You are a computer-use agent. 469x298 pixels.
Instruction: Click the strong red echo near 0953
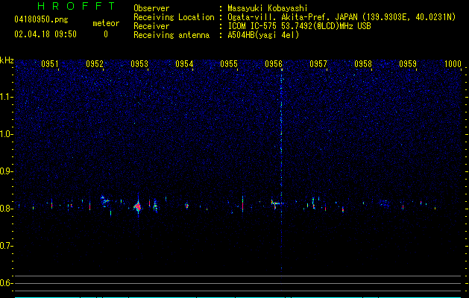coord(138,206)
